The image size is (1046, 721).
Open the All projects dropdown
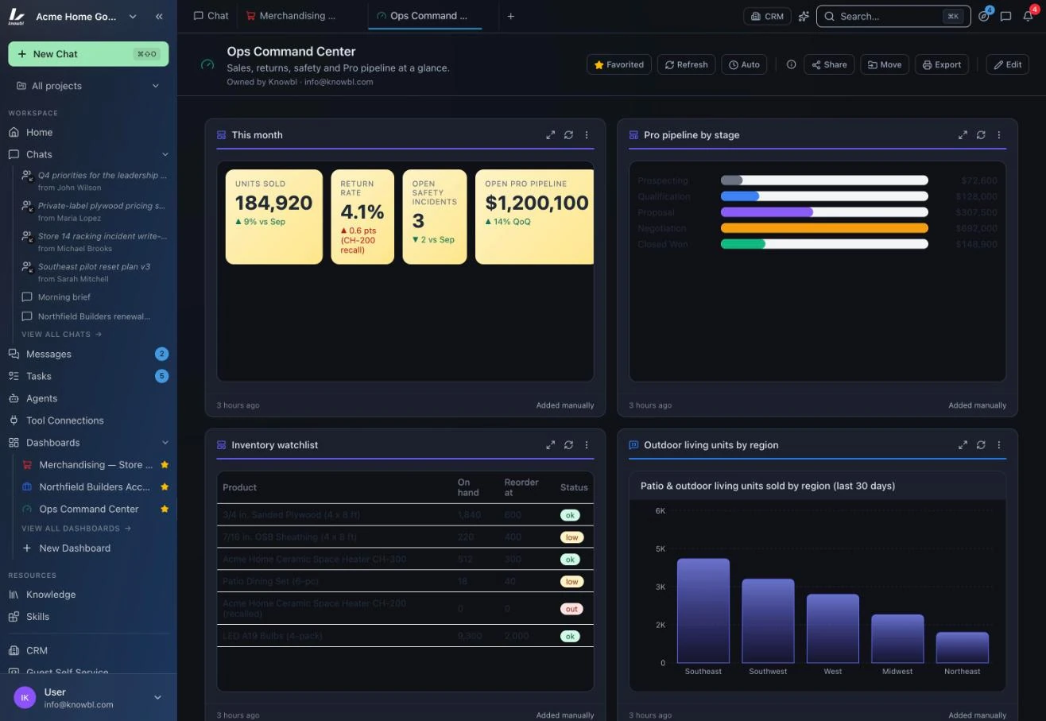88,86
